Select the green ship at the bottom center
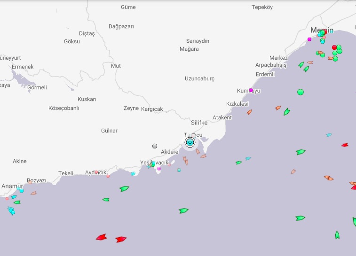Viewport: 356px width, 256px height. pos(183,211)
